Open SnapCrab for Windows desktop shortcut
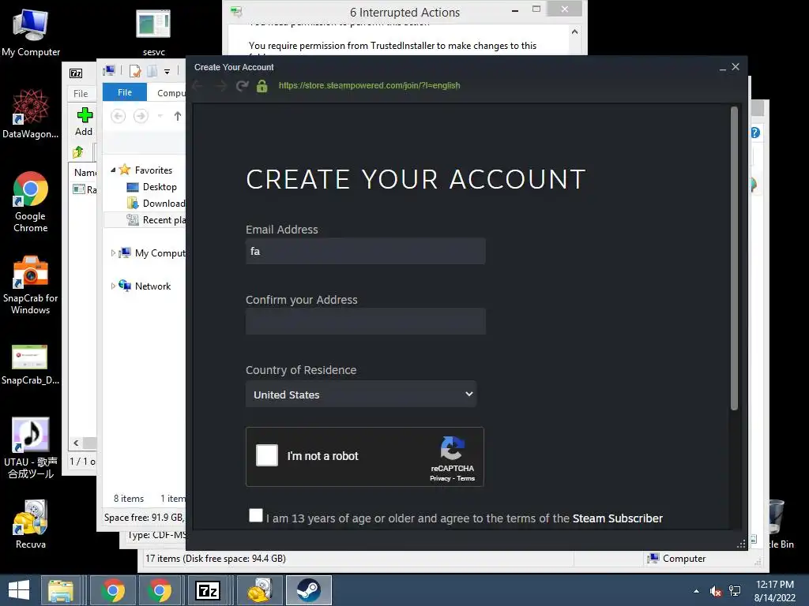Screen dimensions: 809x606 point(31,285)
